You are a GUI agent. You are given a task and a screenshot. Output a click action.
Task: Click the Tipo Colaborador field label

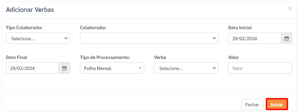[24, 28]
